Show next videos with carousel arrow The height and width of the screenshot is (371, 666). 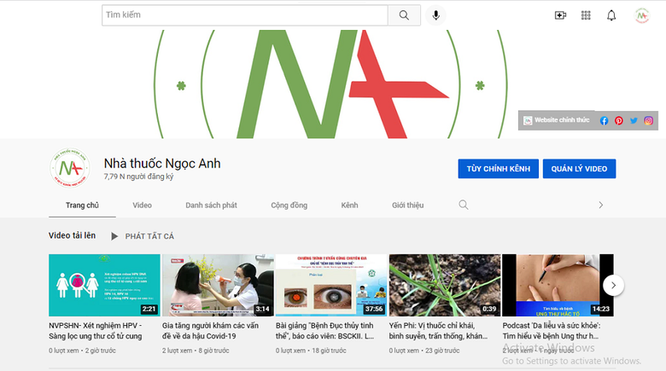613,285
